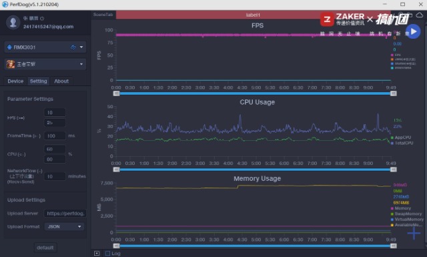Click the Memory Usage chart title
Screen dimensions: 427x257
click(x=257, y=178)
